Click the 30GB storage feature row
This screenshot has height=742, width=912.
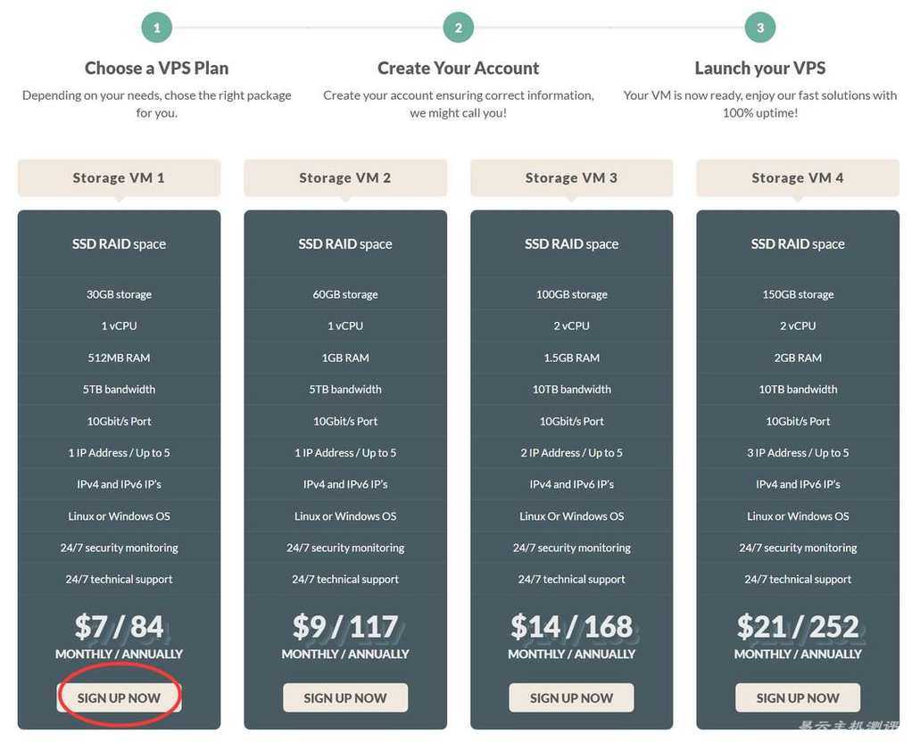[x=119, y=294]
